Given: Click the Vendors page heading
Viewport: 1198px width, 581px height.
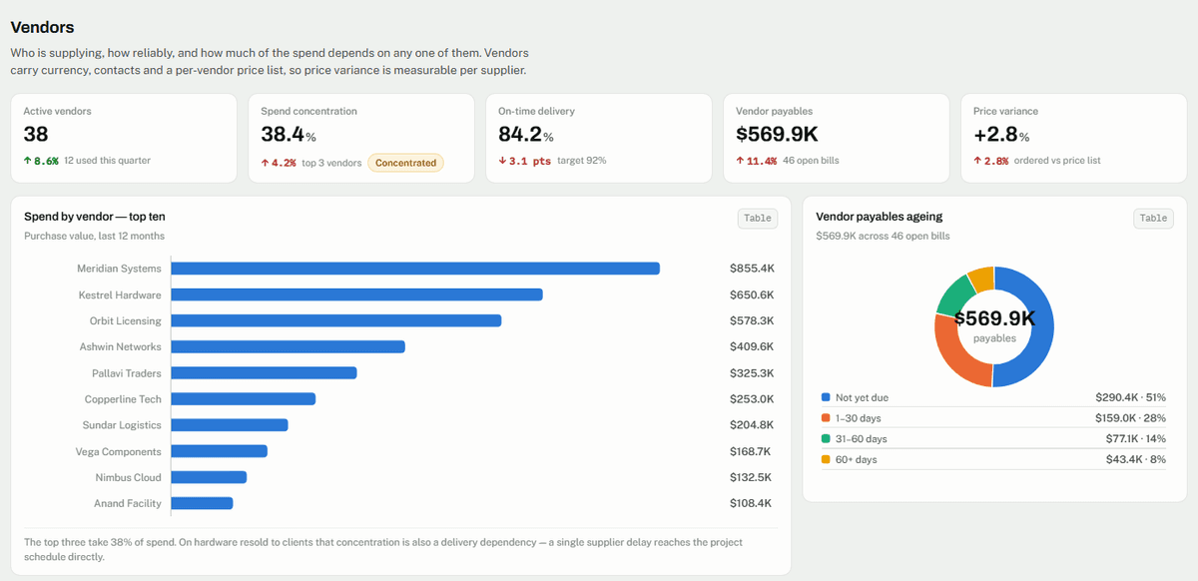Looking at the screenshot, I should tap(42, 27).
